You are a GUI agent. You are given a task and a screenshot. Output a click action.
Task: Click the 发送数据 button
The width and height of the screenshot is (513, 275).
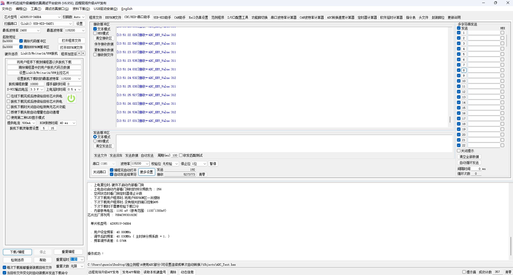click(x=132, y=155)
